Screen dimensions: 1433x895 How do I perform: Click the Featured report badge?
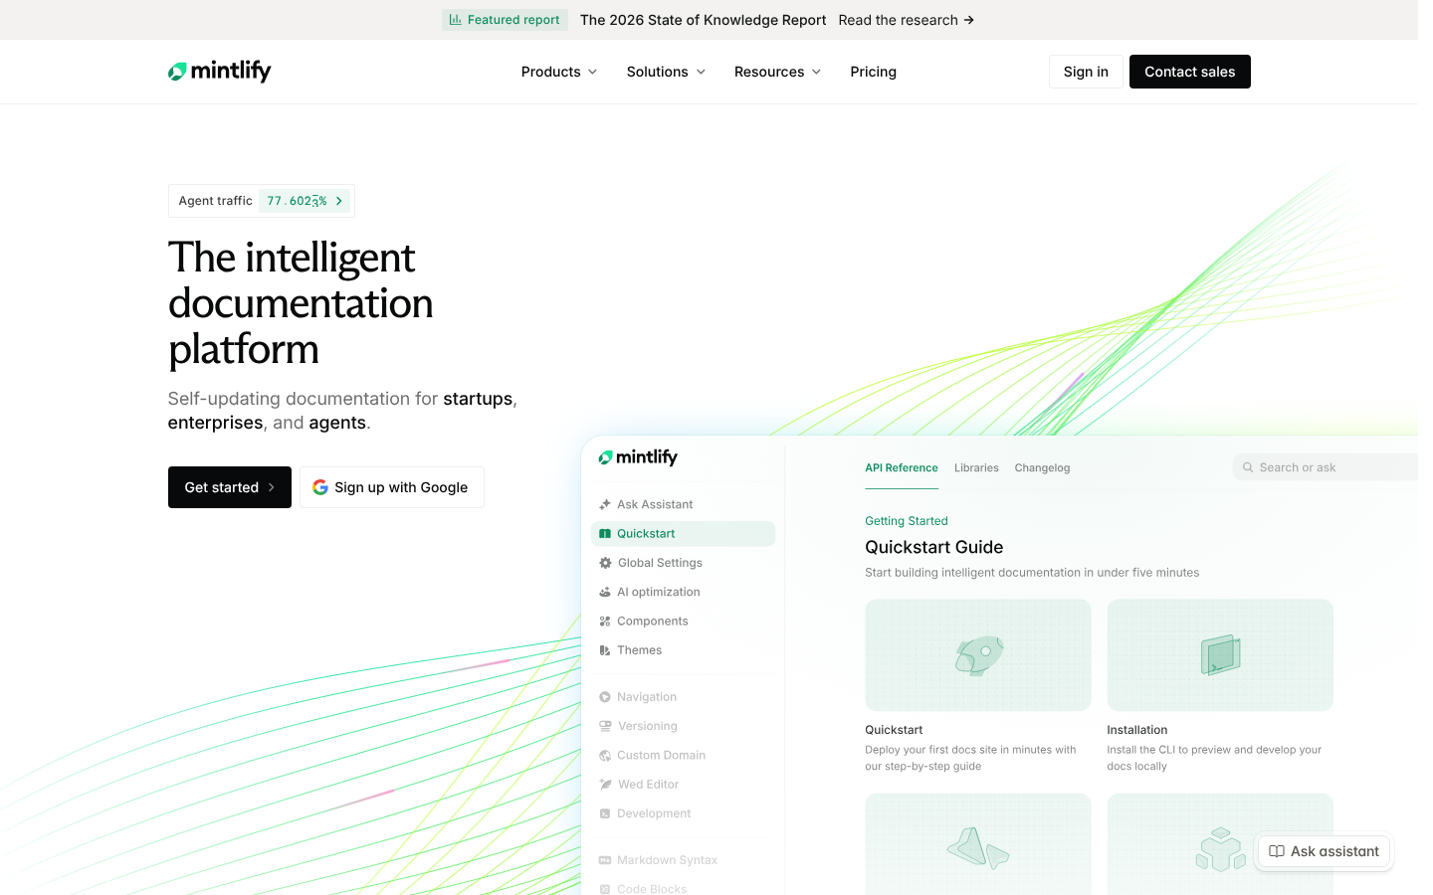[505, 20]
